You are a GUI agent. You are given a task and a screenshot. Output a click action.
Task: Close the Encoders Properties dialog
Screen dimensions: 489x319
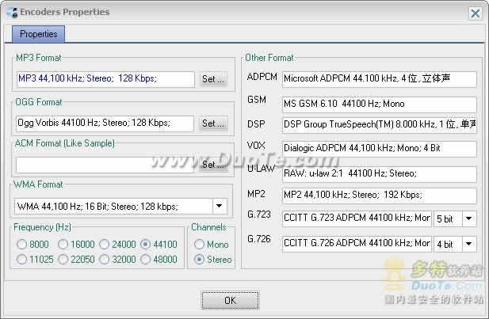pos(475,13)
